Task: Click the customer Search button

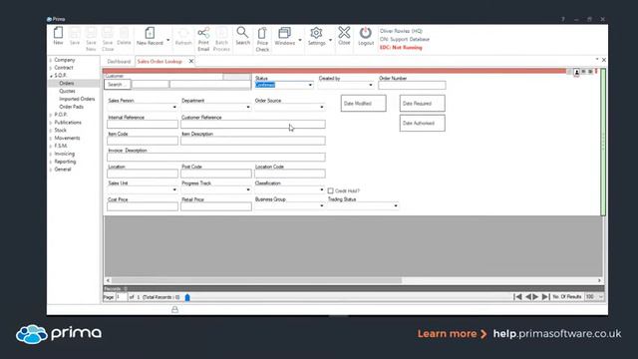Action: point(118,84)
